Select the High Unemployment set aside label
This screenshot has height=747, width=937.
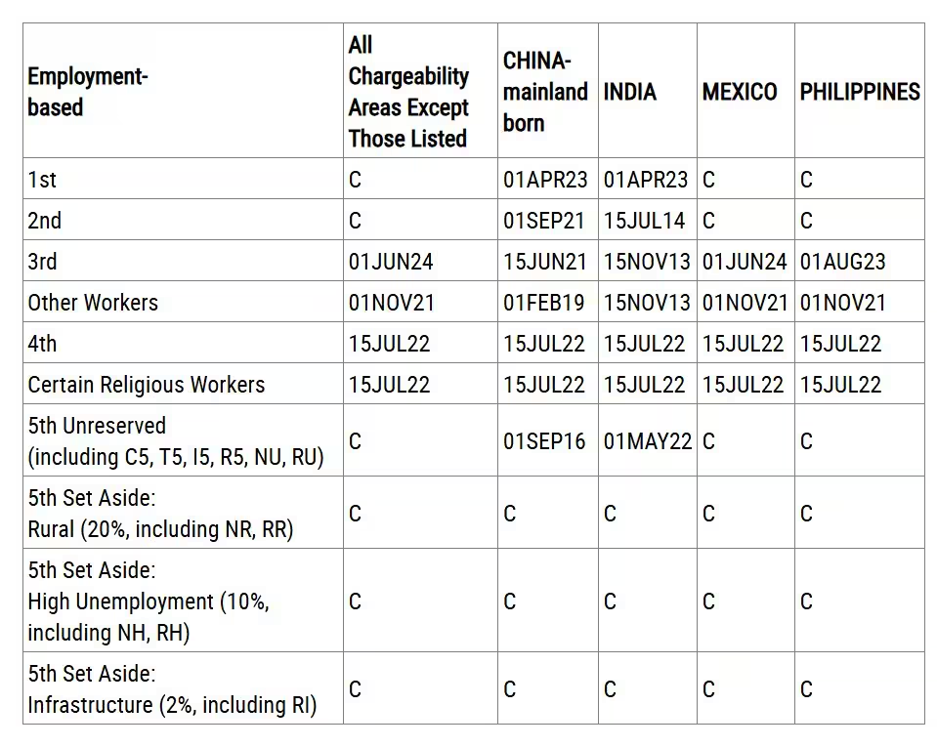(149, 602)
